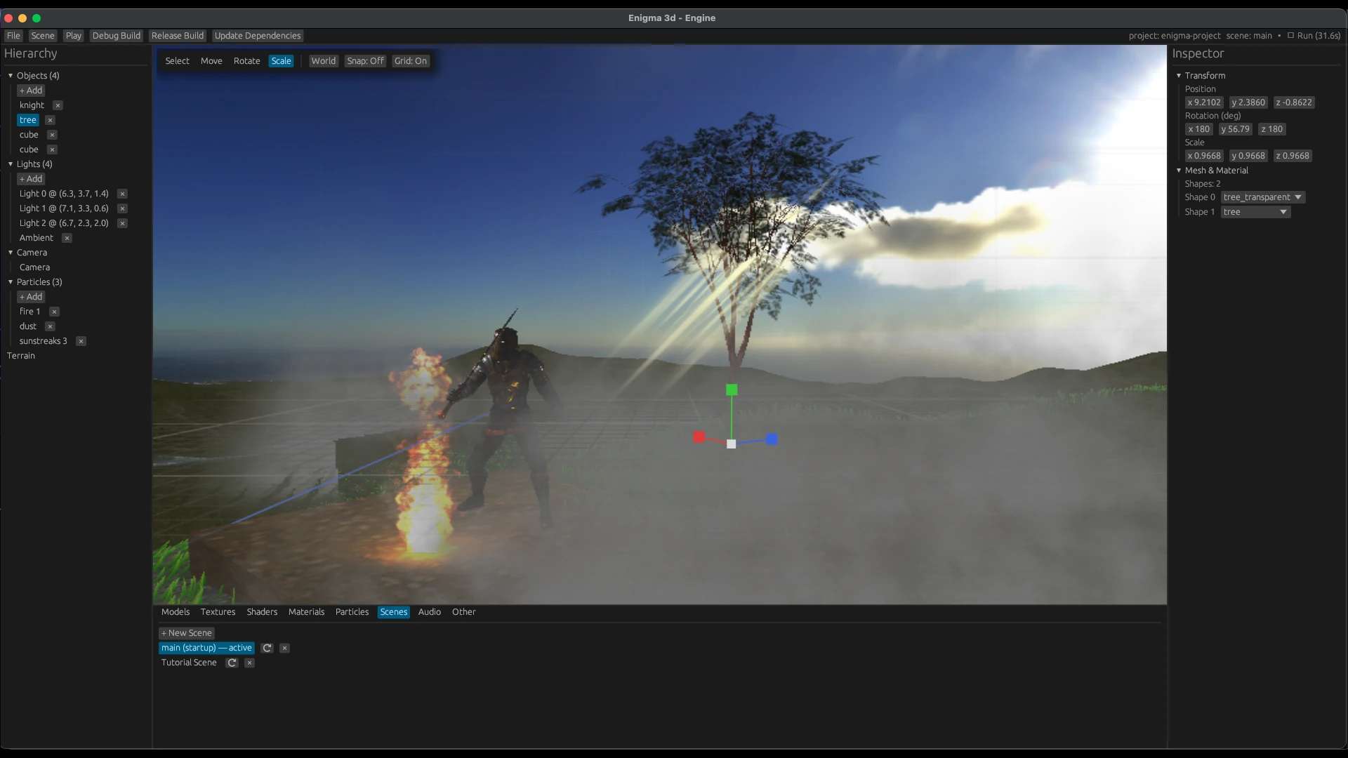Screen dimensions: 1348x758
Task: Select the Terrain entry in Hierarchy
Action: pos(21,356)
